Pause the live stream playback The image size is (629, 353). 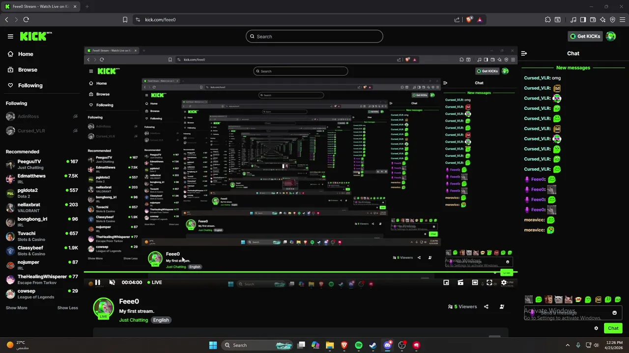click(97, 282)
